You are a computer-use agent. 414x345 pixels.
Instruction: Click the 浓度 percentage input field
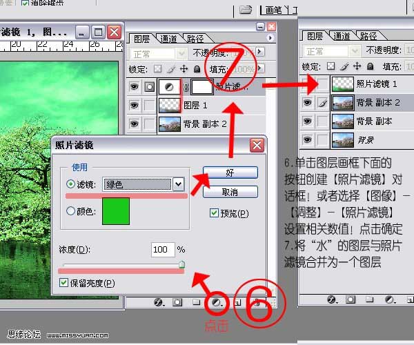click(x=163, y=250)
